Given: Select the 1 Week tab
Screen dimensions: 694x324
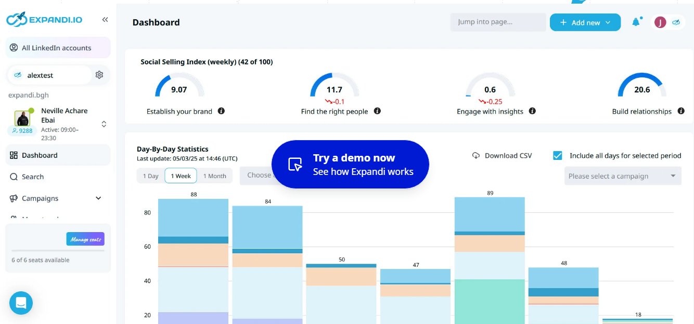Looking at the screenshot, I should pyautogui.click(x=181, y=176).
